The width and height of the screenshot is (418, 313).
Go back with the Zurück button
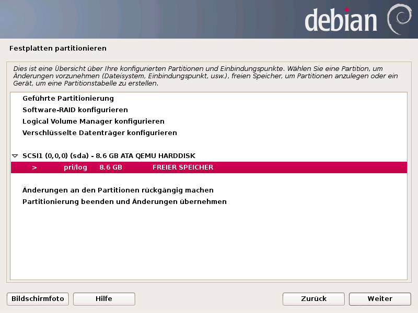313,299
